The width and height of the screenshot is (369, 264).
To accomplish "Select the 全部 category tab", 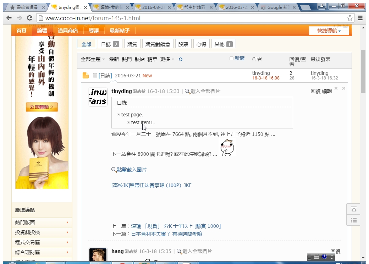I will click(86, 44).
